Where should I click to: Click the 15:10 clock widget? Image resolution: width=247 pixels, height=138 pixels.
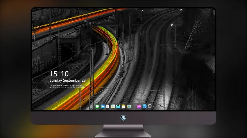[59, 74]
